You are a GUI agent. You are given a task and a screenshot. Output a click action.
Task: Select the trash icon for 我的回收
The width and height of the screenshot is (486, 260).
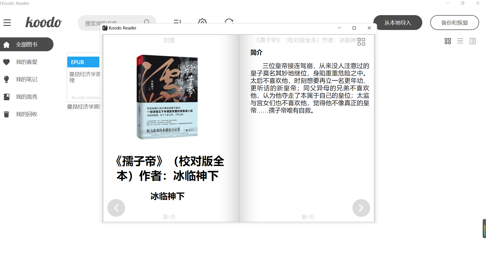coord(6,114)
